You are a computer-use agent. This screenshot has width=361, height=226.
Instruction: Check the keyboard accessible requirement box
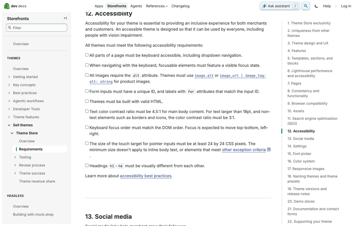coord(87,55)
